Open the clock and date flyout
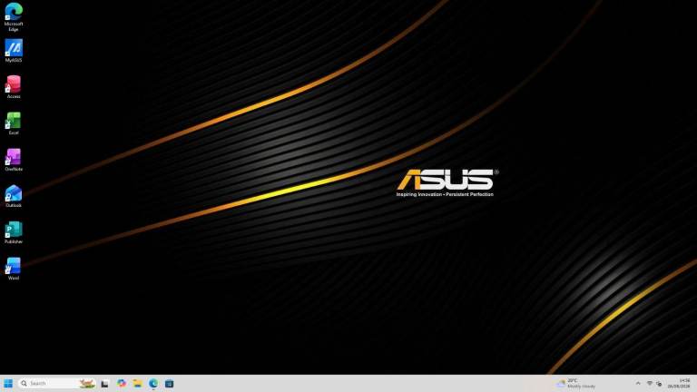The image size is (697, 392). pyautogui.click(x=679, y=383)
